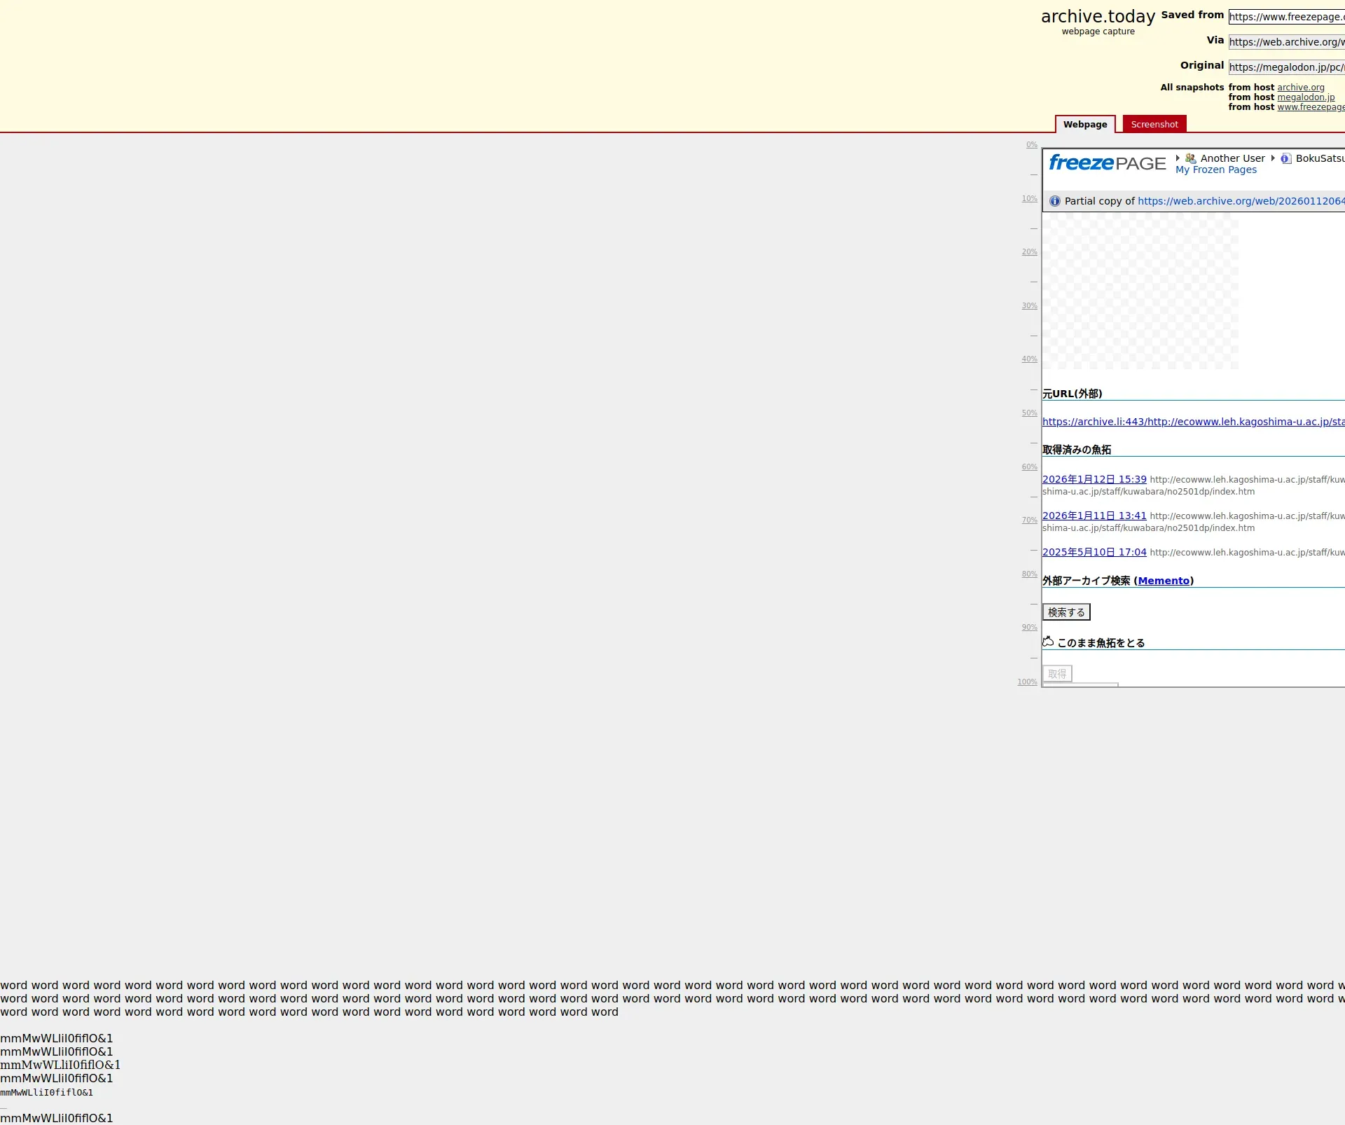
Task: Expand the arrow before Another User
Action: coord(1178,158)
